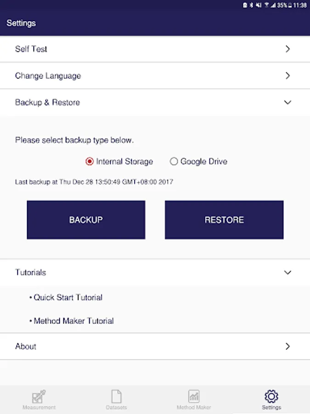Tap the muted sound status icon

(x=259, y=5)
